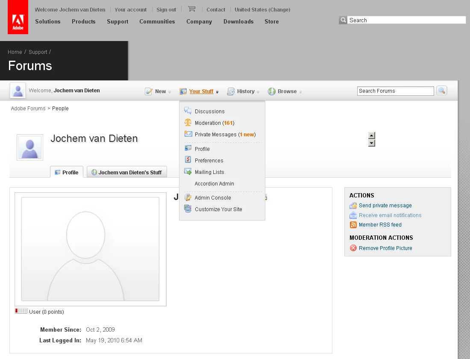Choose Mailing Lists menu entry

tap(209, 172)
